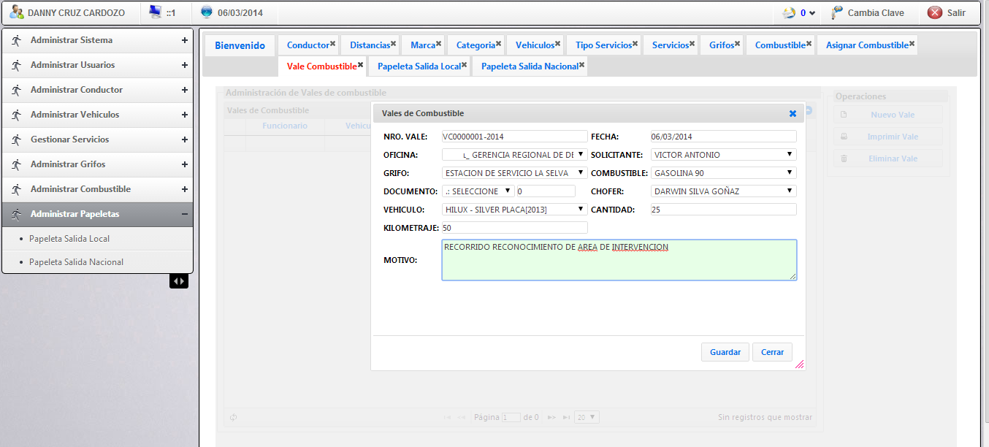
Task: Close the Asignar Combustible tab with its x
Action: click(912, 44)
